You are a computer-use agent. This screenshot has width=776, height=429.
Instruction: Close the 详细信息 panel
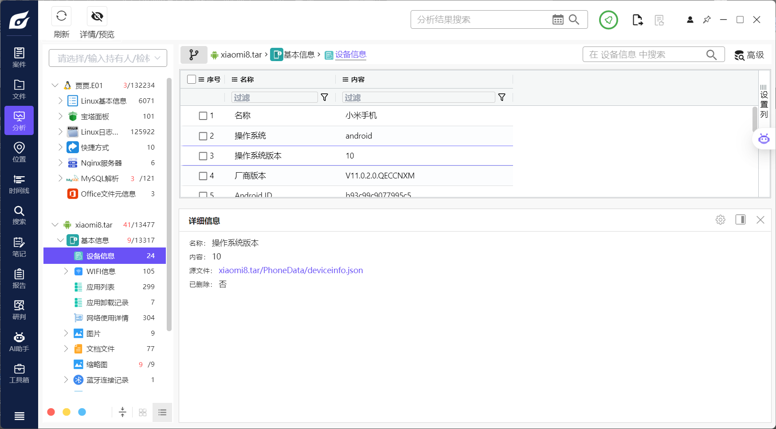click(x=760, y=220)
